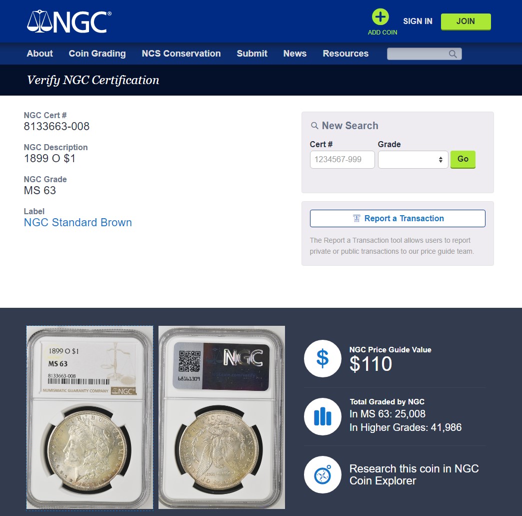The width and height of the screenshot is (522, 516).
Task: Click the green Add Coin plus icon
Action: click(x=380, y=17)
